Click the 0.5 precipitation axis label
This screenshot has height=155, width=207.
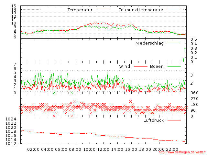tap(194, 39)
